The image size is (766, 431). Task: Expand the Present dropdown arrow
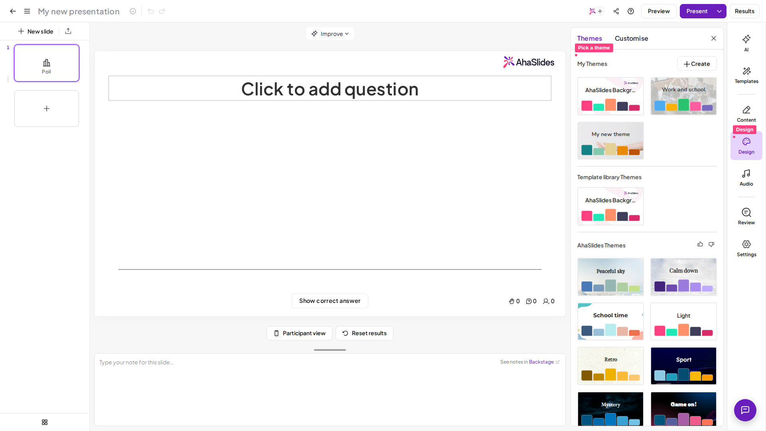point(719,11)
